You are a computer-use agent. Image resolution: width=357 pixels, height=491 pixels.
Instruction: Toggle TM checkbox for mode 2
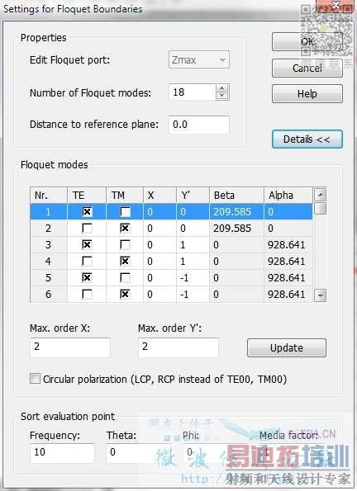tap(125, 229)
